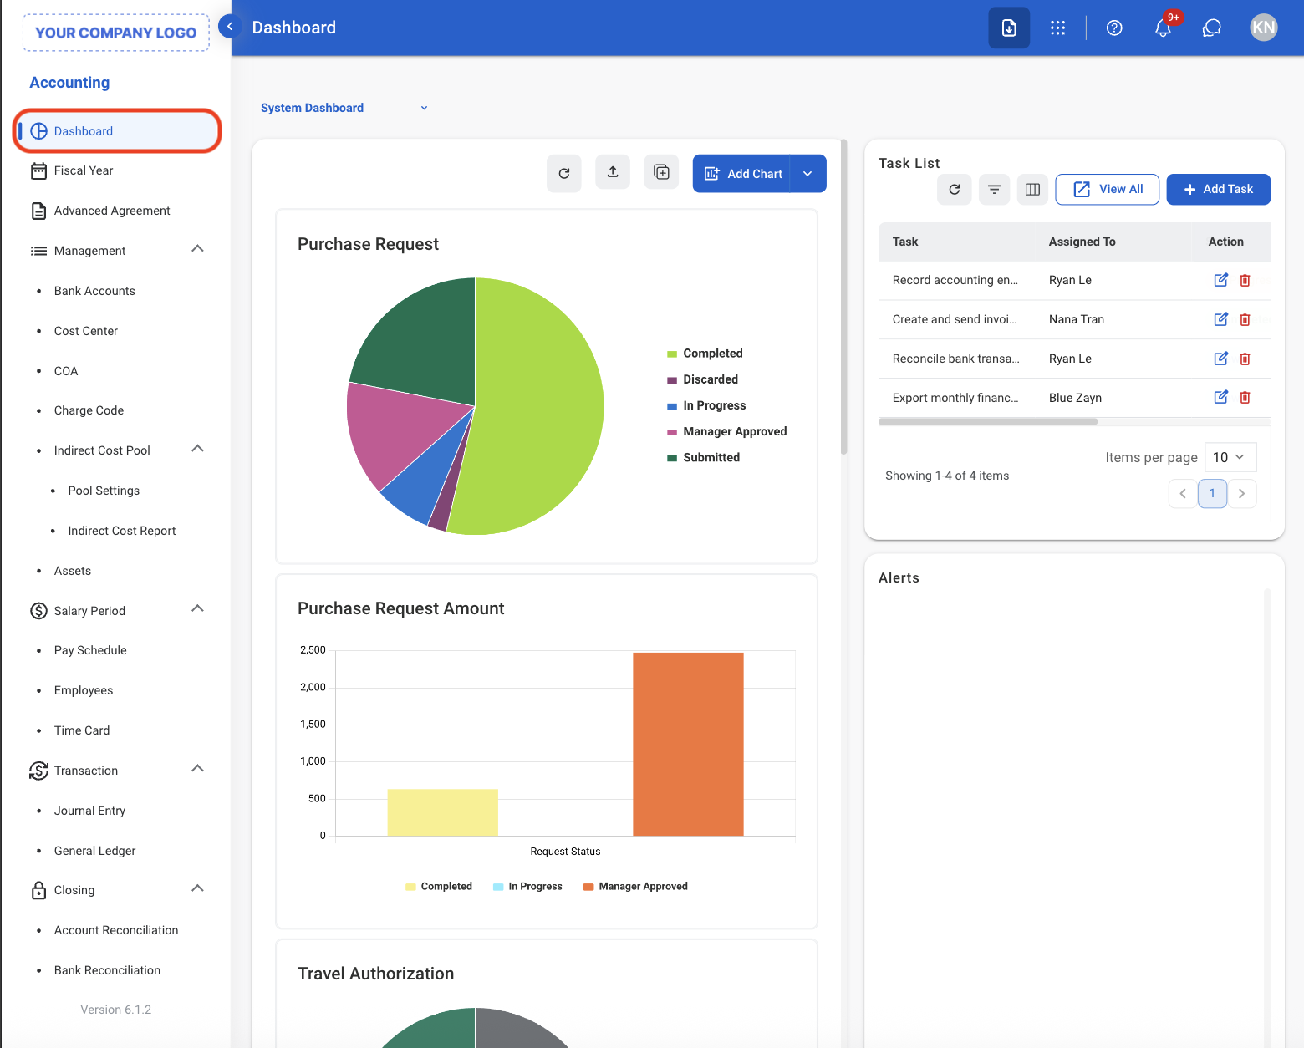Delete the Record accounting task

point(1245,280)
